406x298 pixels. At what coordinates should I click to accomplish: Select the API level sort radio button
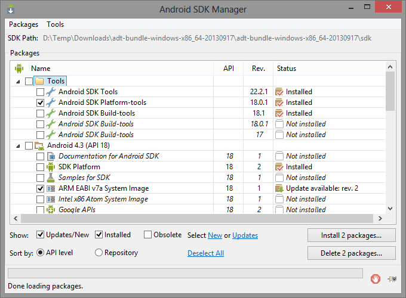pyautogui.click(x=40, y=253)
